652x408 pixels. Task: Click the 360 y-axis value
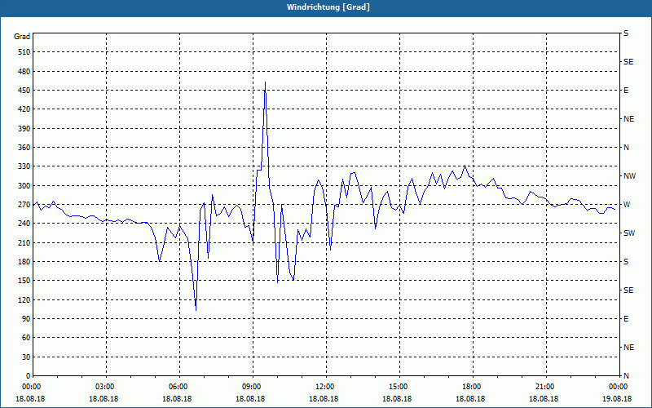point(24,148)
